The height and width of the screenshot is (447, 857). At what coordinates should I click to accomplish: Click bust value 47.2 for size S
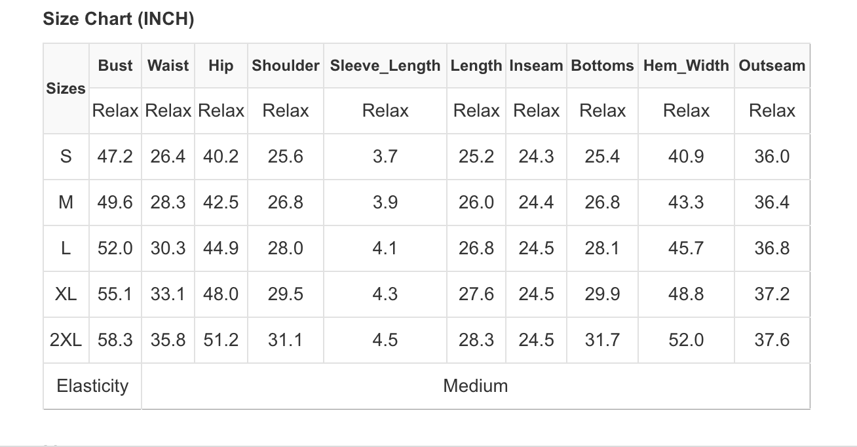pos(115,157)
